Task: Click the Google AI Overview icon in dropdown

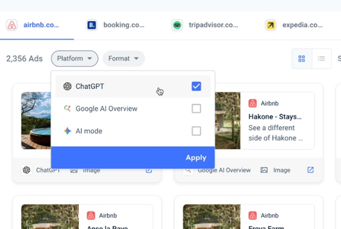Action: pyautogui.click(x=67, y=108)
